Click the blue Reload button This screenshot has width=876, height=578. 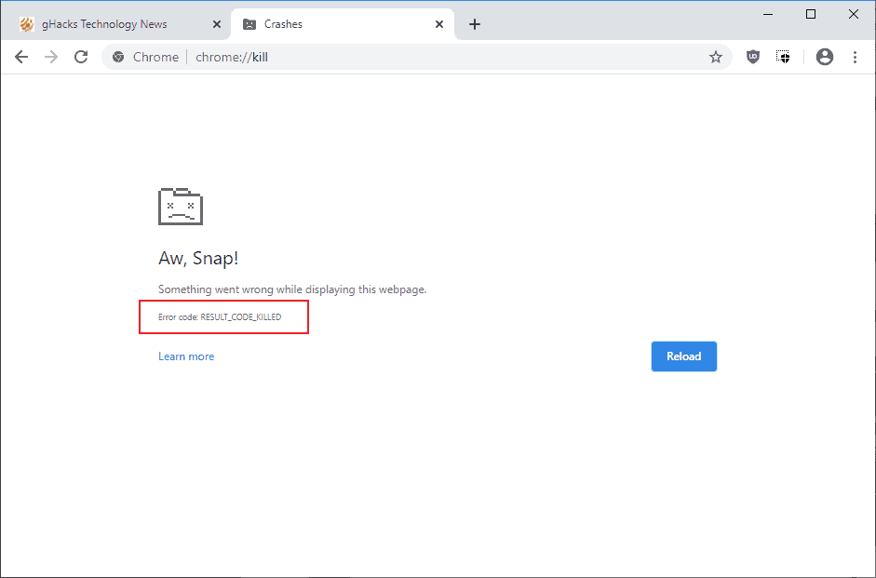684,356
